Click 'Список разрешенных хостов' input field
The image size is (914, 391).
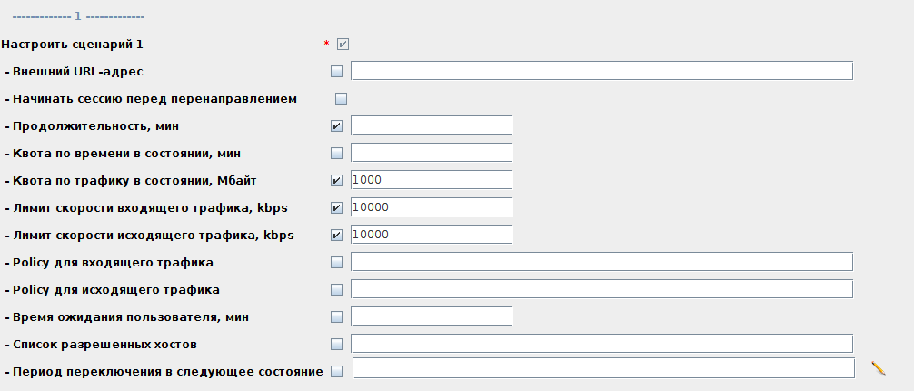(x=601, y=344)
